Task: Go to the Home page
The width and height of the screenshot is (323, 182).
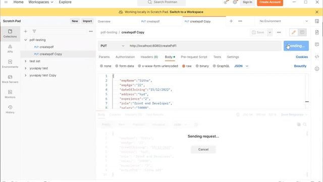Action: [19, 2]
